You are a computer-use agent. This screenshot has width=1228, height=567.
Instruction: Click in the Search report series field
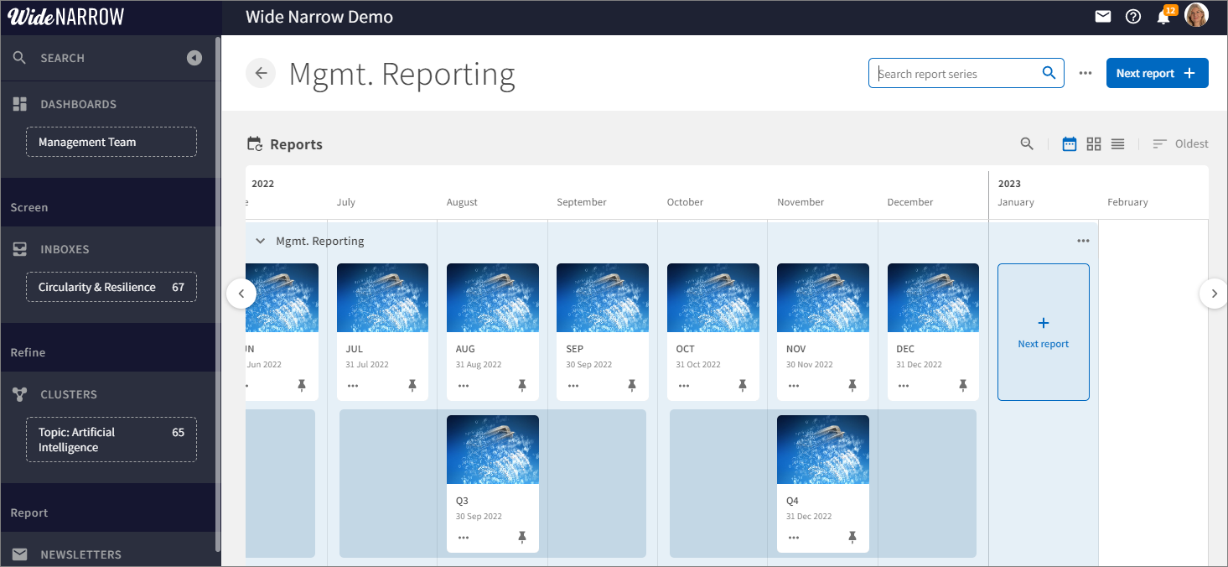click(x=956, y=74)
